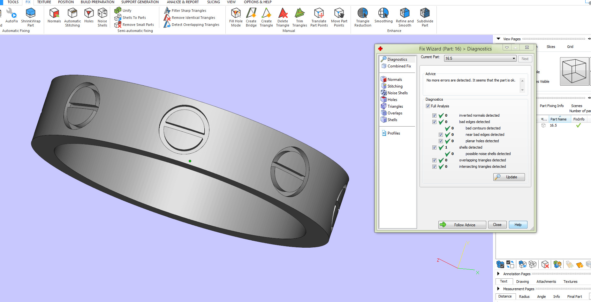Toggle Full Analysis checkbox
The height and width of the screenshot is (302, 591).
[x=428, y=106]
